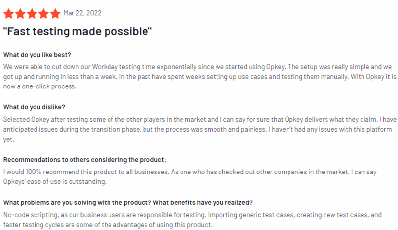Click the first rating star
Image resolution: width=398 pixels, height=230 pixels.
pyautogui.click(x=9, y=13)
